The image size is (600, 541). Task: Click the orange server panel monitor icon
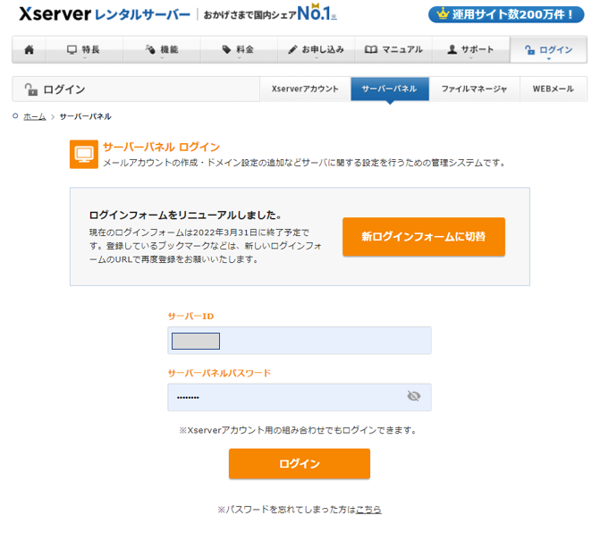83,154
